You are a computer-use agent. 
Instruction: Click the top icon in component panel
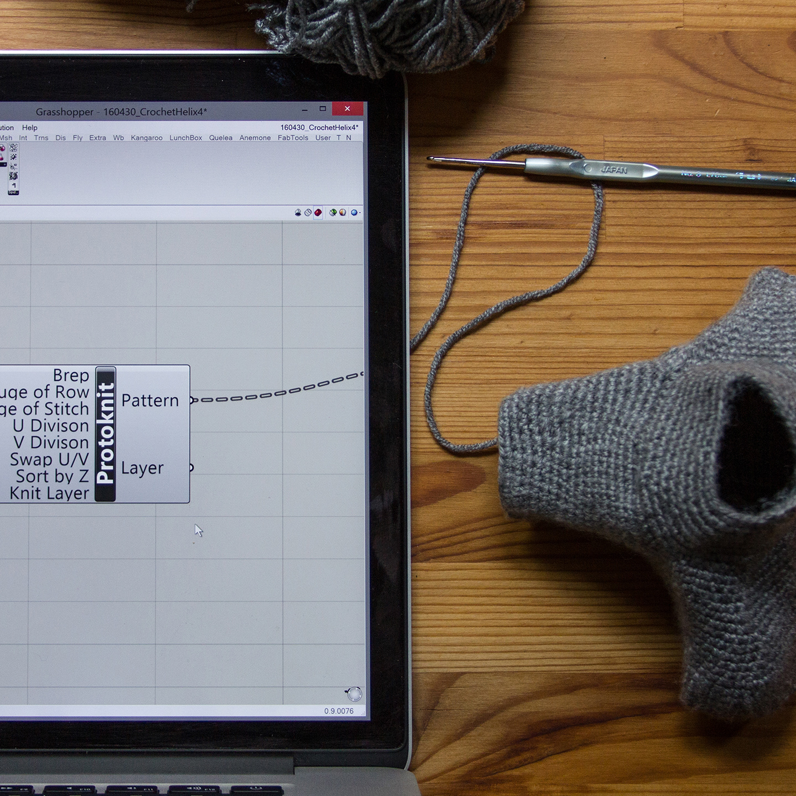[x=14, y=148]
